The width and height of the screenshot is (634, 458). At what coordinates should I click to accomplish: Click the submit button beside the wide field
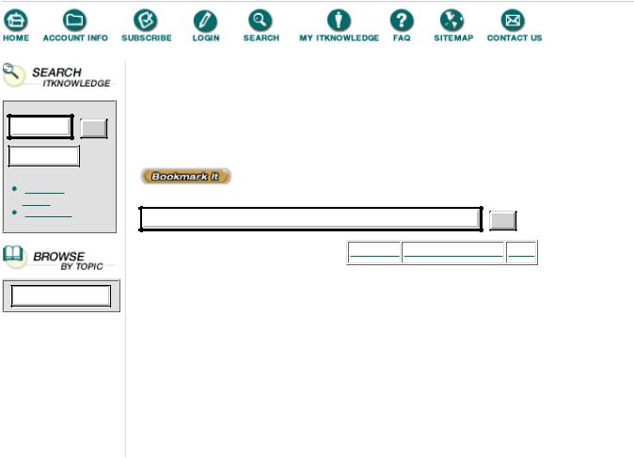coord(503,221)
